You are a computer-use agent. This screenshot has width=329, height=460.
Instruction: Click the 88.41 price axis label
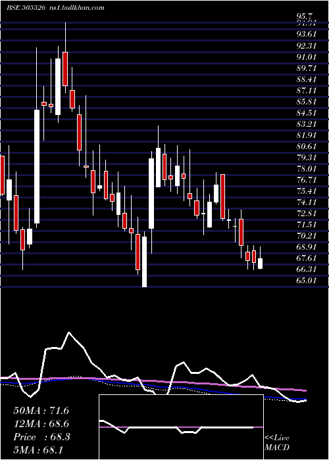(307, 80)
